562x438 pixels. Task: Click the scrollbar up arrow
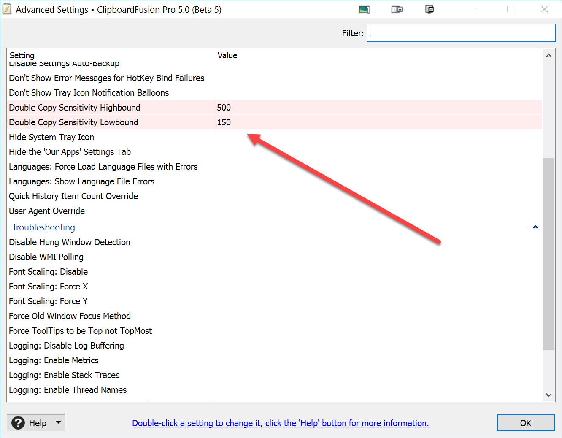coord(548,56)
